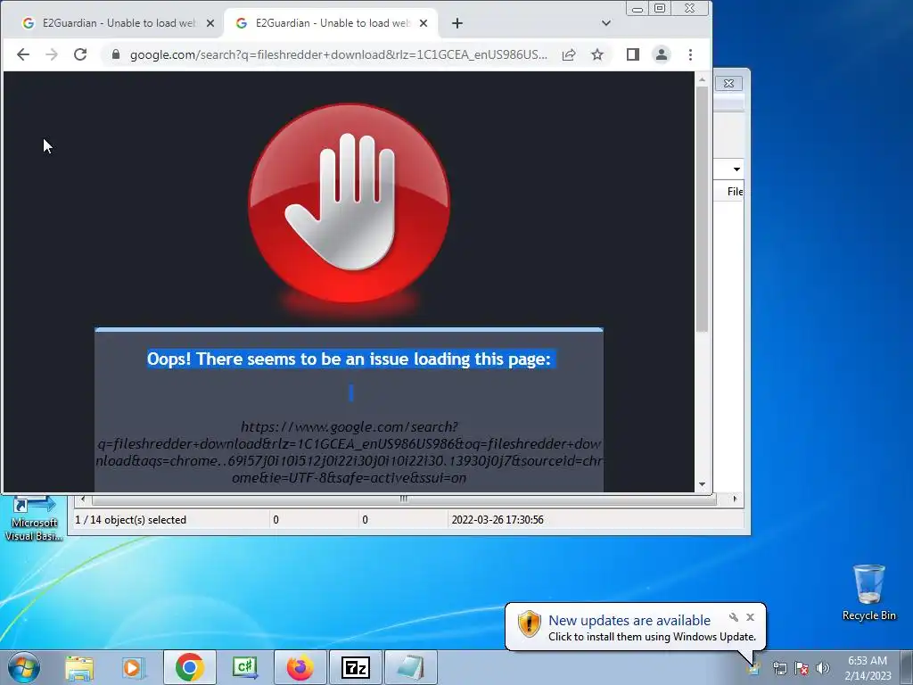Click the background window scroll right arrow

click(735, 499)
